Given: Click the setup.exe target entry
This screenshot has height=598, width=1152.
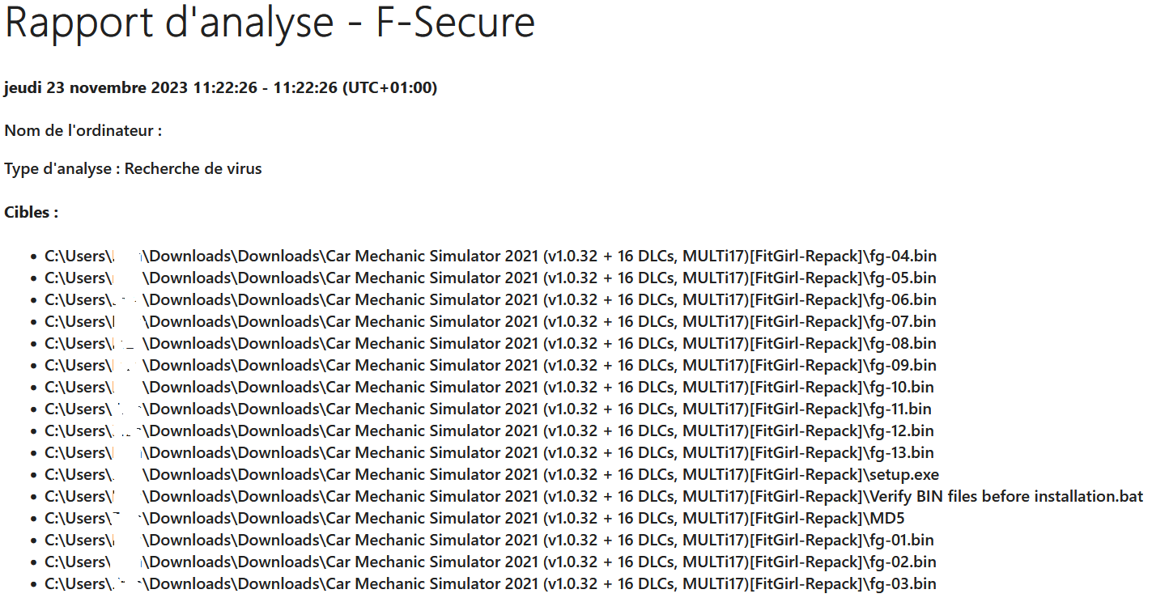Looking at the screenshot, I should tap(492, 475).
